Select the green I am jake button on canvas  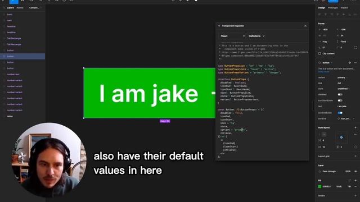coord(150,93)
